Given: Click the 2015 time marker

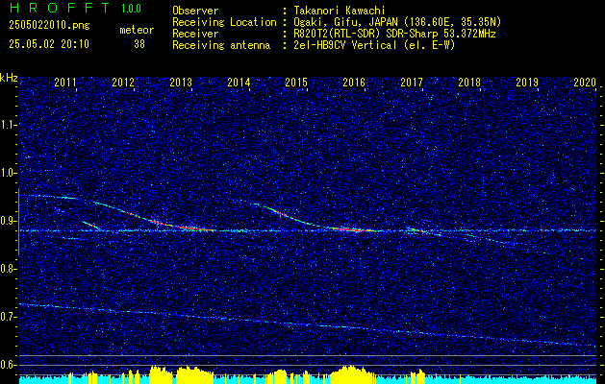Looking at the screenshot, I should [296, 82].
